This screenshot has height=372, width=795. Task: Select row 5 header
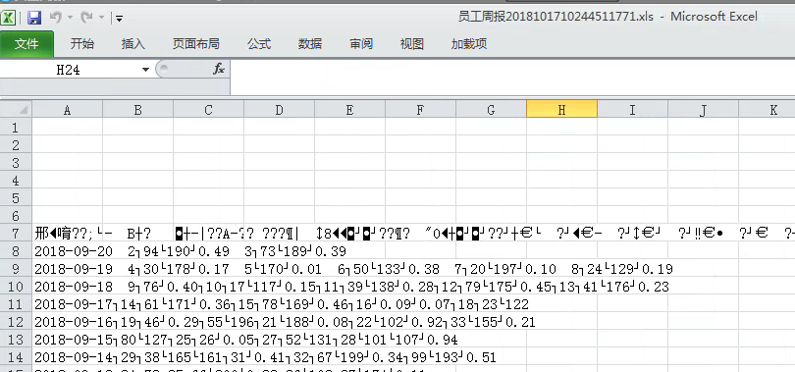pyautogui.click(x=16, y=197)
